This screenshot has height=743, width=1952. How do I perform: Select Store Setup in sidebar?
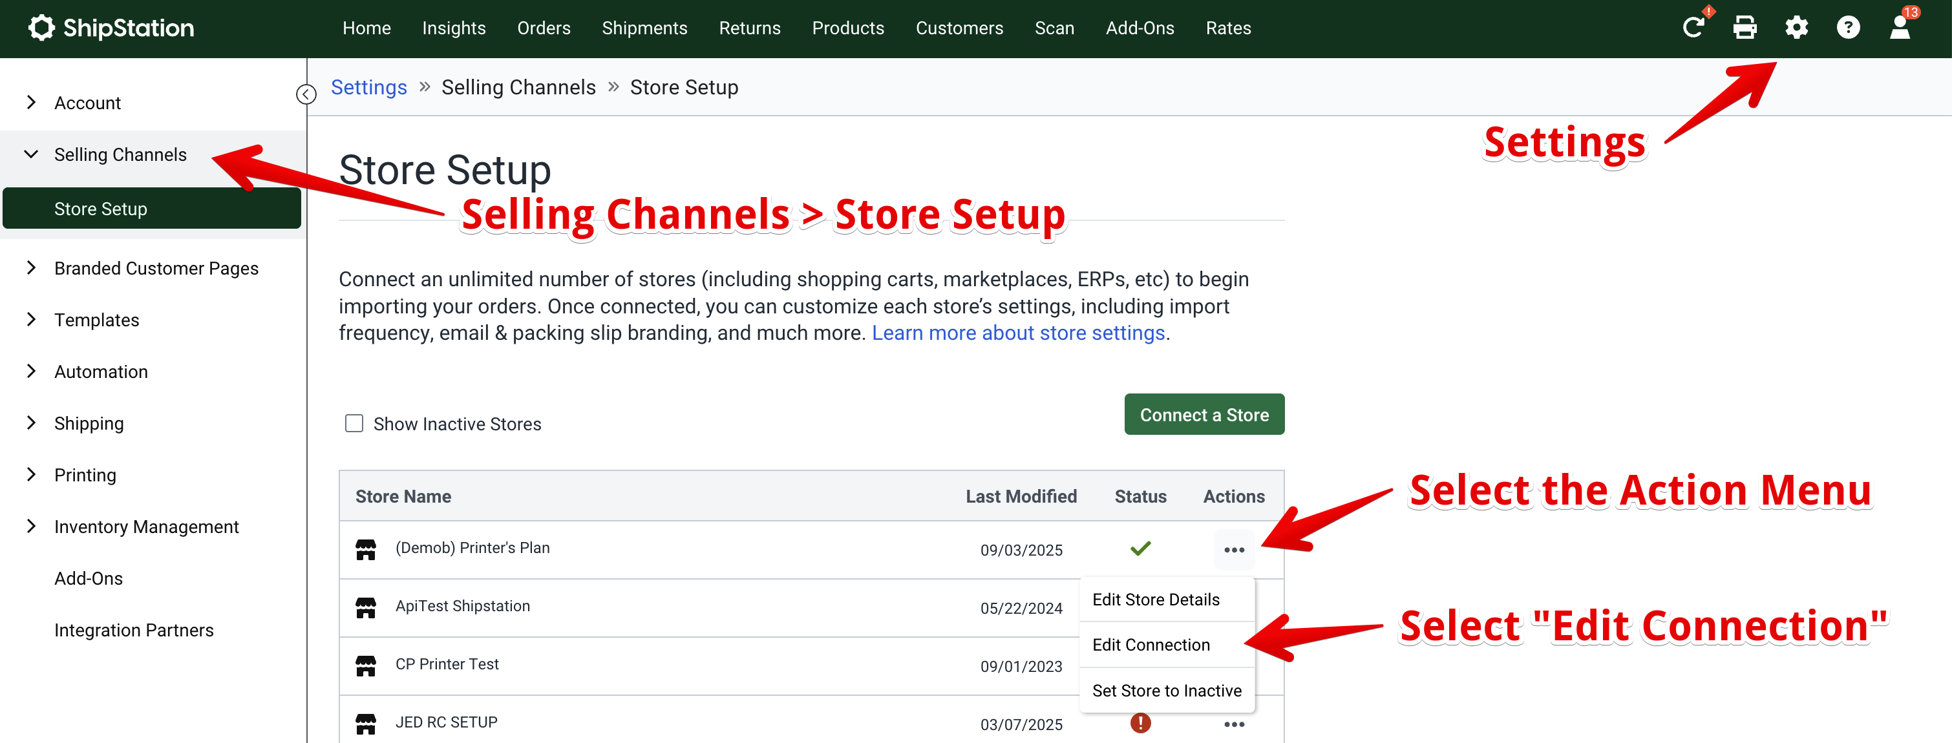pyautogui.click(x=151, y=208)
